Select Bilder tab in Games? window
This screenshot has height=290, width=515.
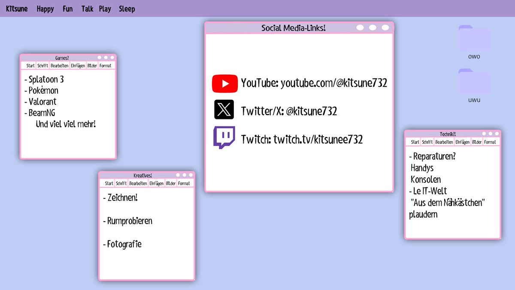coord(92,66)
